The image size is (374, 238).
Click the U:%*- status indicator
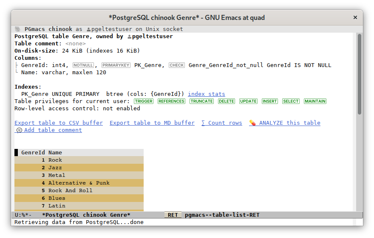[23, 215]
